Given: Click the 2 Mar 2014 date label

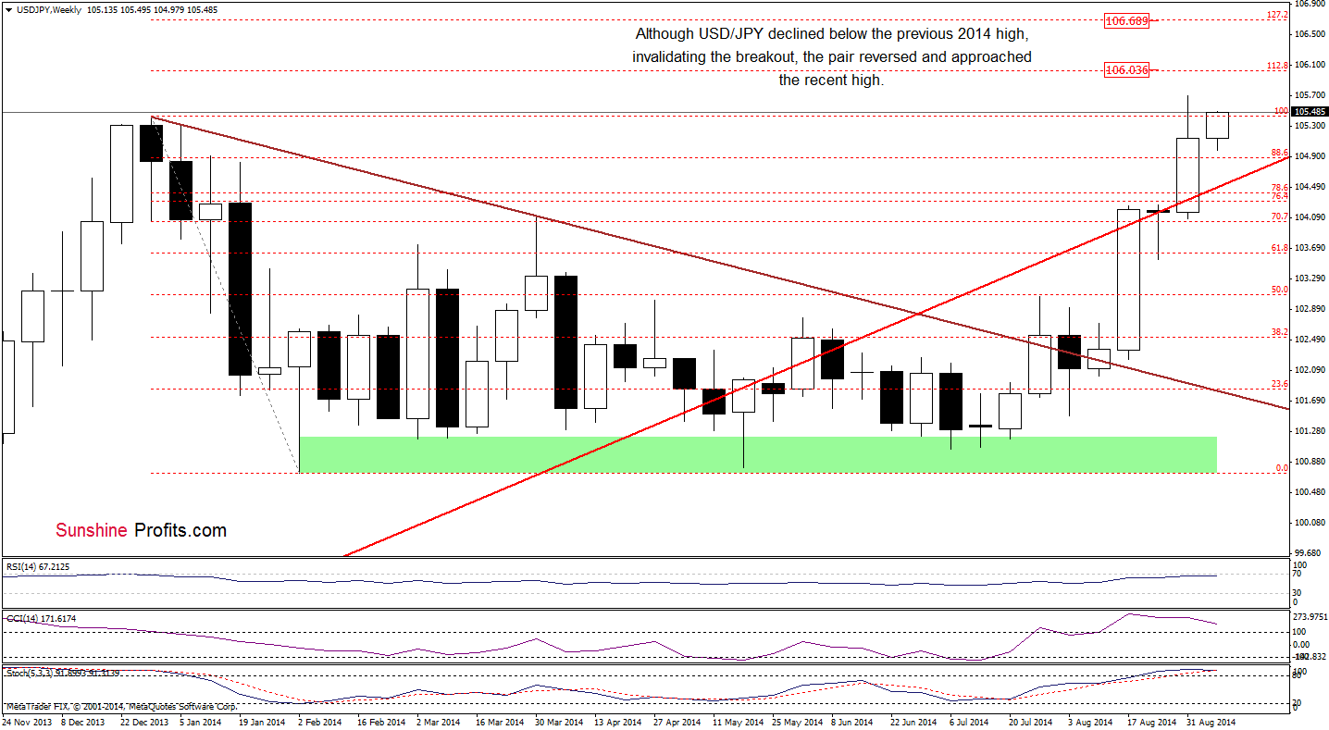Looking at the screenshot, I should click(x=438, y=722).
